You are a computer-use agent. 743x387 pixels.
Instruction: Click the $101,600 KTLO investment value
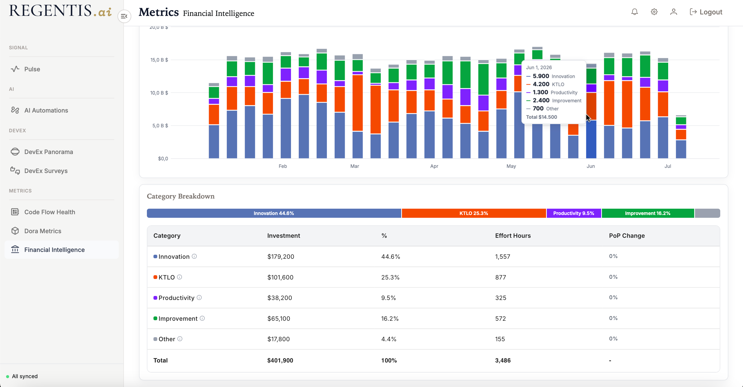point(280,277)
